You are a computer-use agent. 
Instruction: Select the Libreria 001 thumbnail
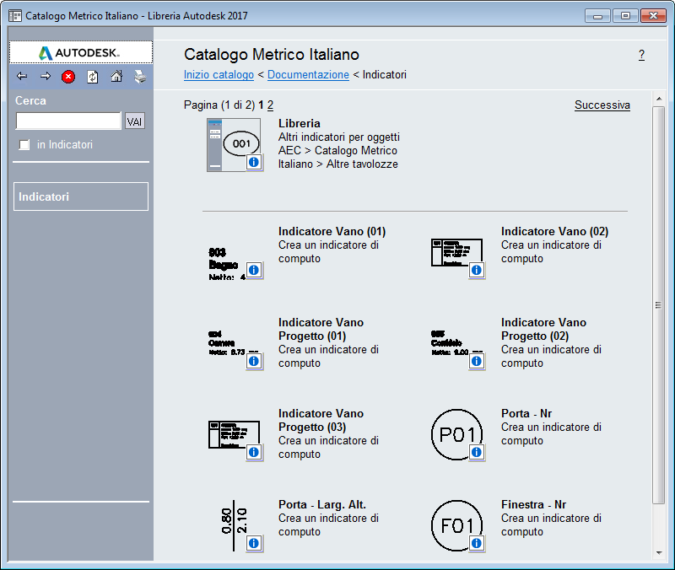(x=234, y=145)
